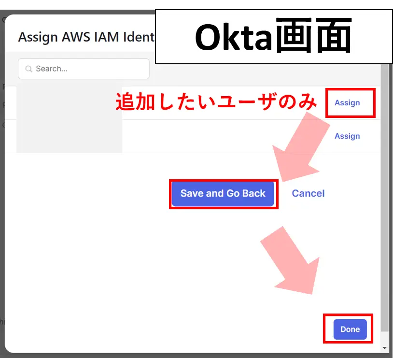
Task: Click the Cancel link
Action: 308,193
